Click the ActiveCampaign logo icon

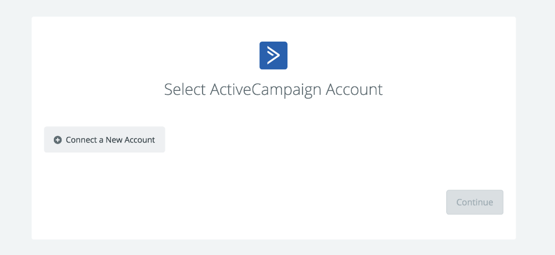tap(273, 55)
